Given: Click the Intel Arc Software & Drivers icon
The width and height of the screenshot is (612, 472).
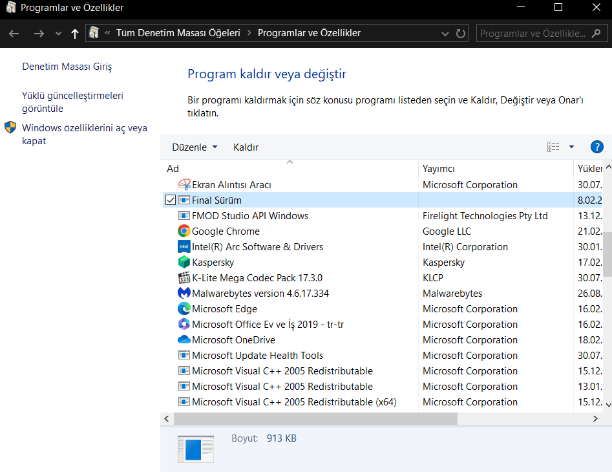Looking at the screenshot, I should [184, 247].
